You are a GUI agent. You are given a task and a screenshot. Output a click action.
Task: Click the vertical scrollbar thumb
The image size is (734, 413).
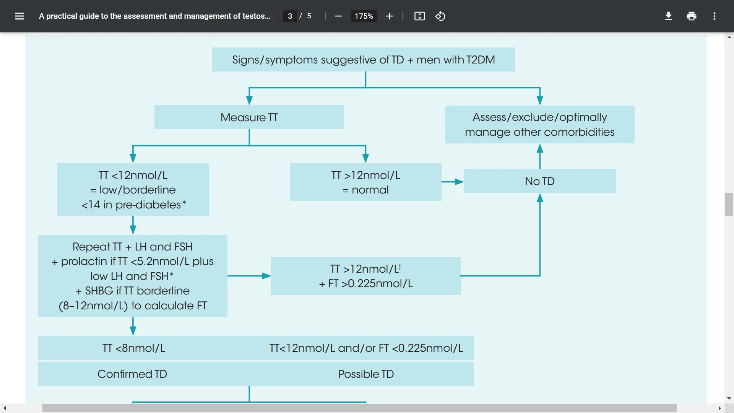pos(729,205)
